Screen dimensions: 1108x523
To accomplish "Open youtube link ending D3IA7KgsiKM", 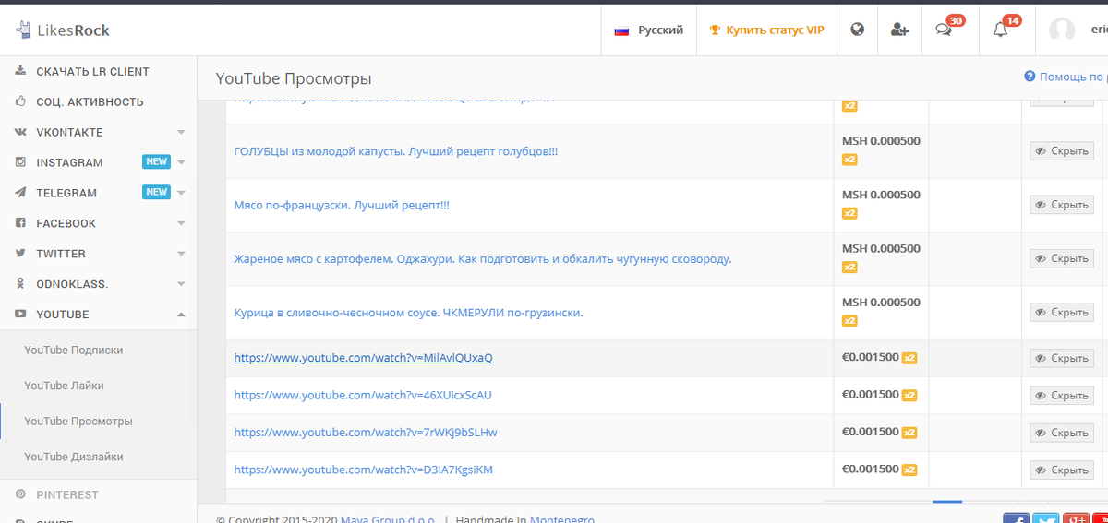I will [364, 470].
